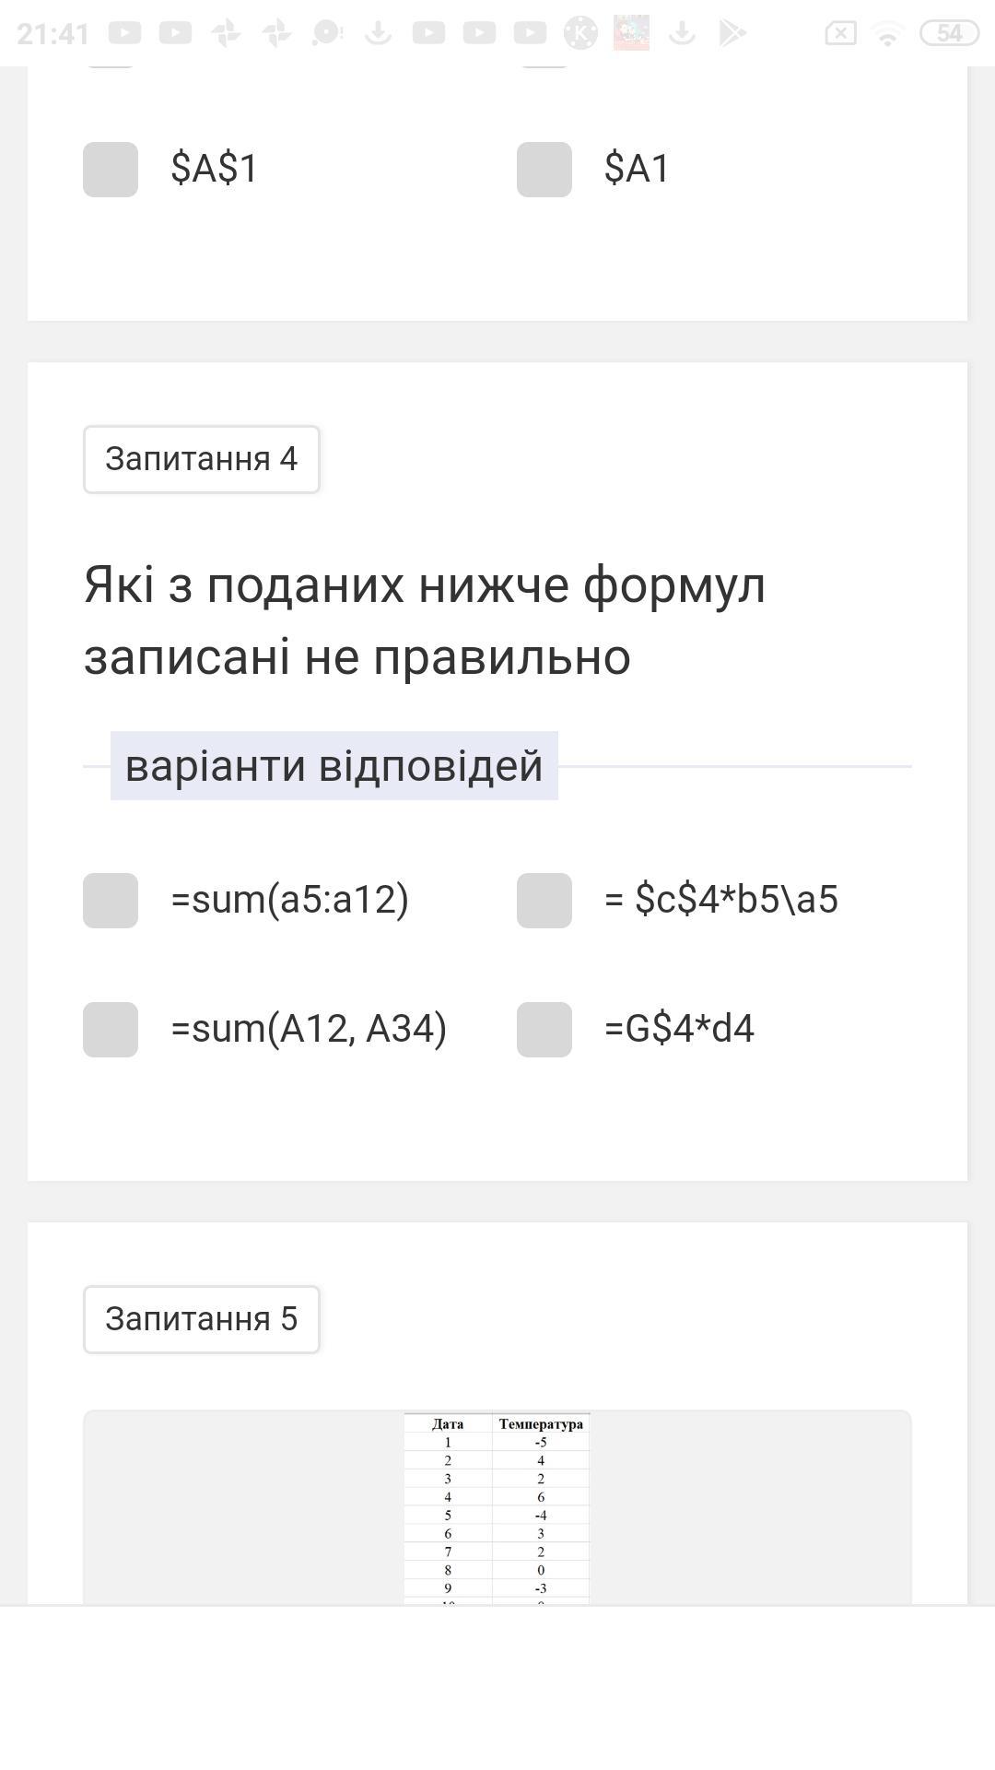Tap the варіанти відповідей heading

334,766
